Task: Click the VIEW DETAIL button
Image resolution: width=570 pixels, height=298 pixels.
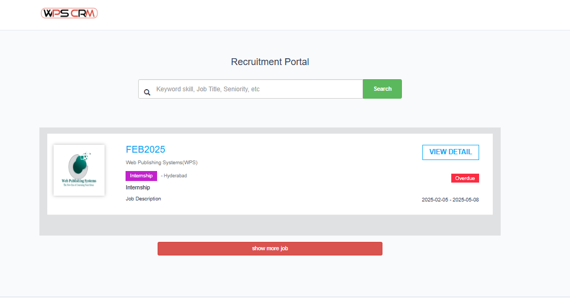Action: [x=450, y=152]
